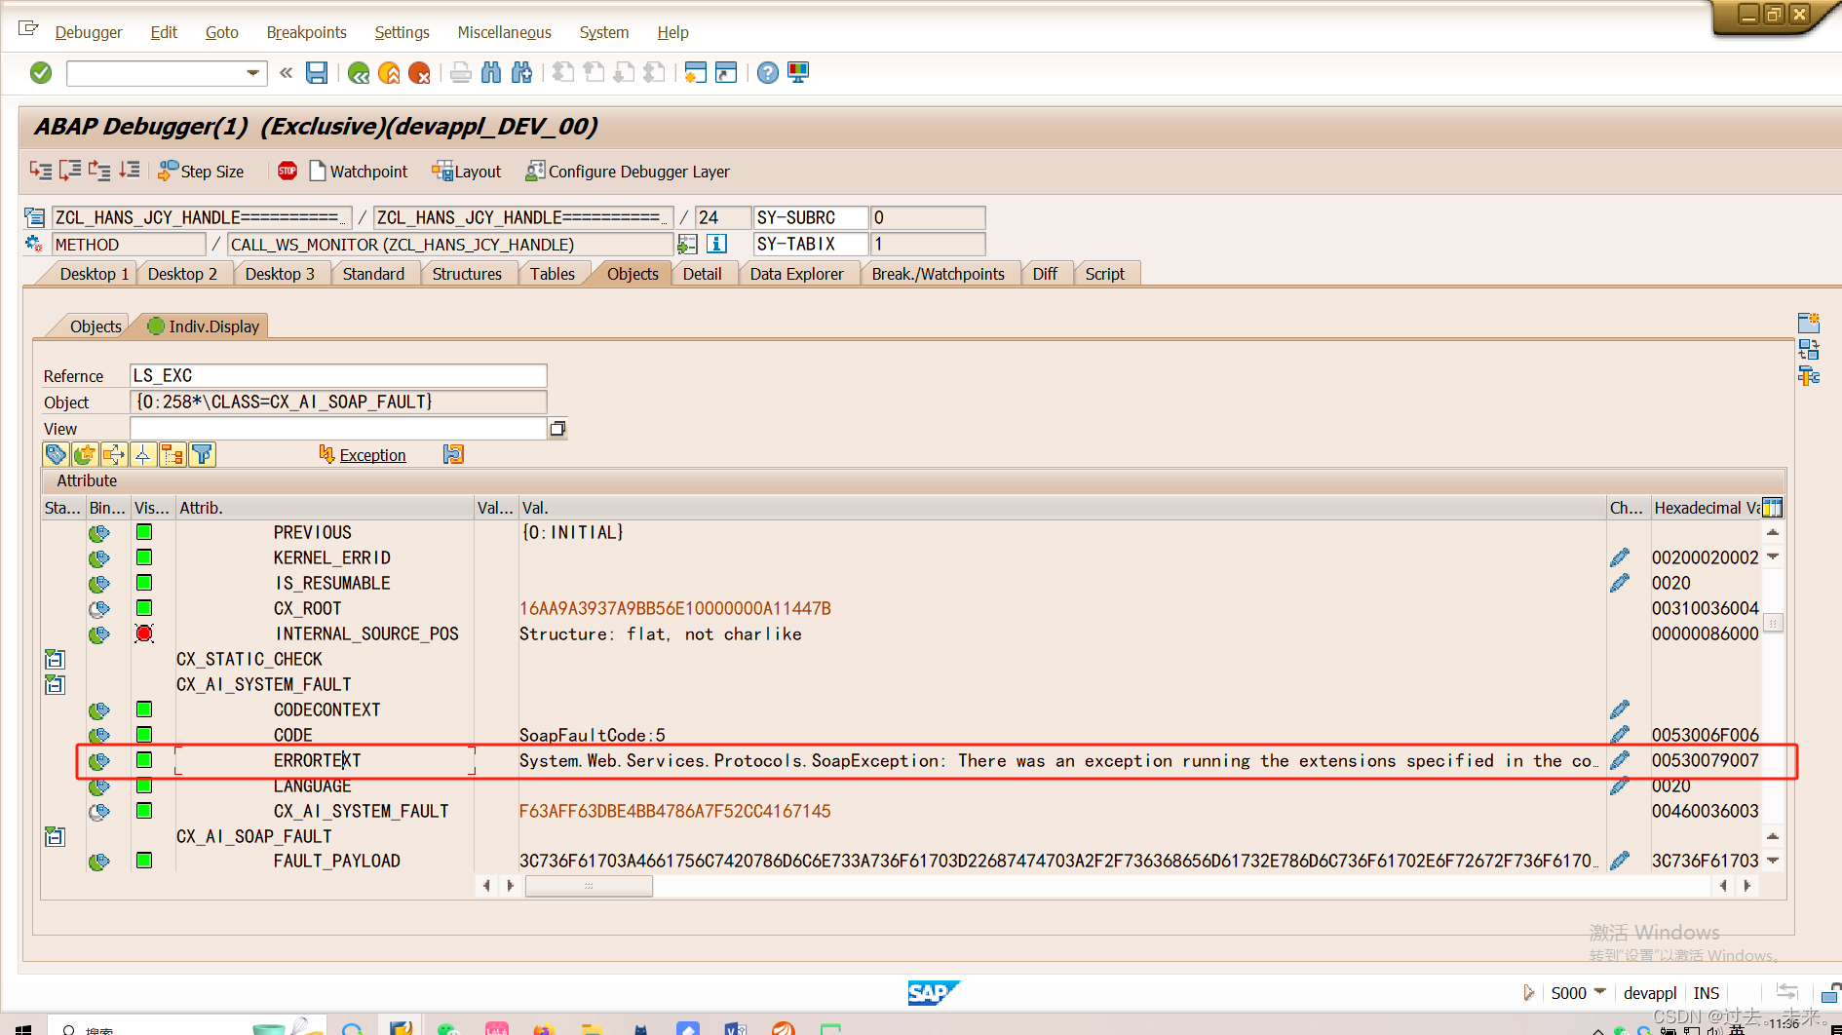Click the blue tag icon in the object toolbar
The width and height of the screenshot is (1842, 1035).
(x=56, y=454)
